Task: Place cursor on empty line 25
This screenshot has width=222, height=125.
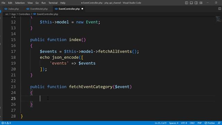Action: click(118, 99)
